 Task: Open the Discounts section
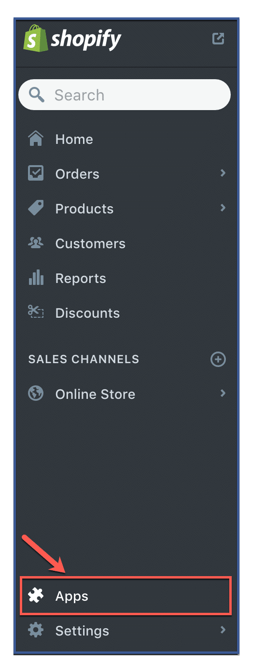point(87,313)
